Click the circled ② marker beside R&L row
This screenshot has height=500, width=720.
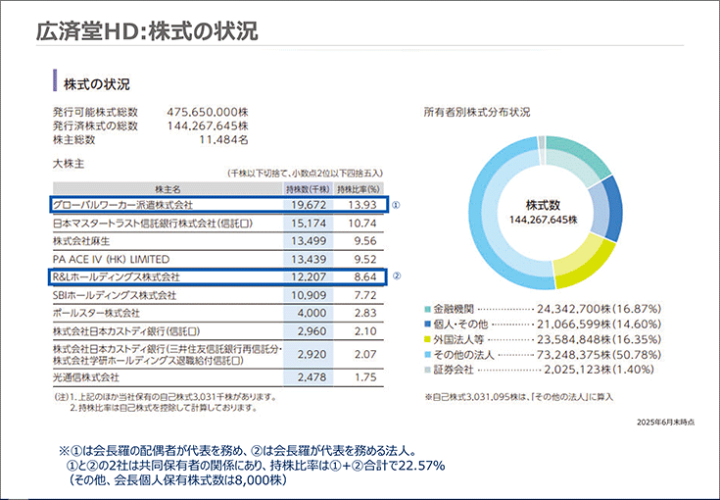[x=397, y=277]
